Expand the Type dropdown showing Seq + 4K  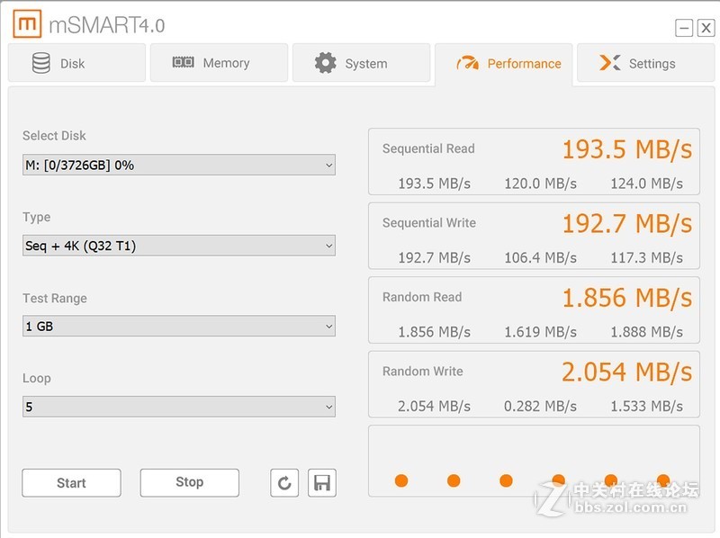pos(178,246)
